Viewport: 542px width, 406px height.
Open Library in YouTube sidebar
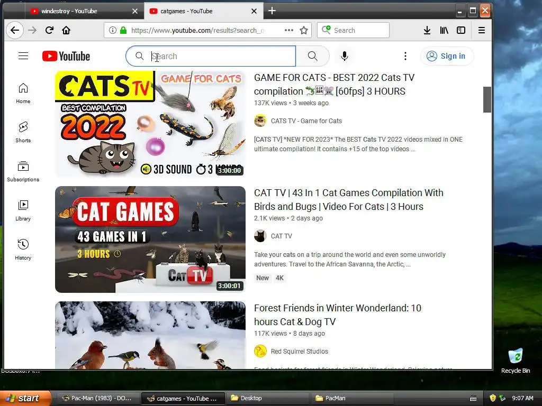click(23, 210)
